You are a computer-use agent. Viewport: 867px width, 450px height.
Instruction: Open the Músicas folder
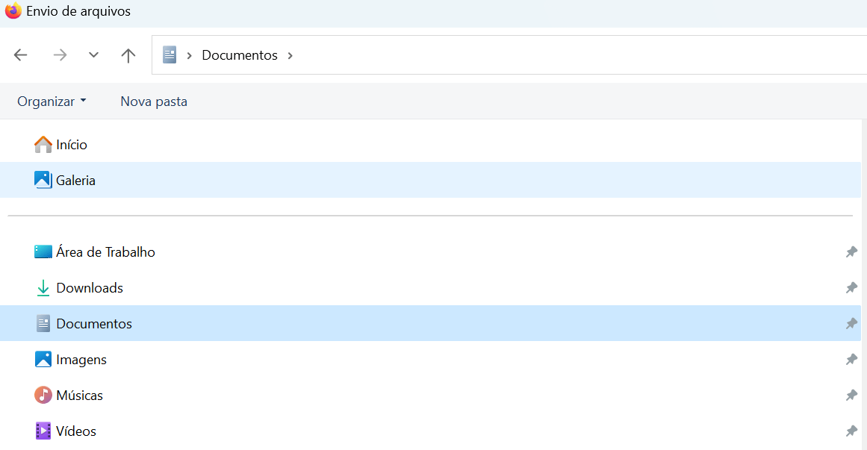coord(430,396)
